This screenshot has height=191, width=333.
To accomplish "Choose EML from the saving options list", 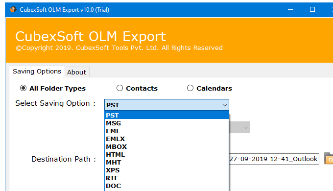I will pyautogui.click(x=166, y=131).
